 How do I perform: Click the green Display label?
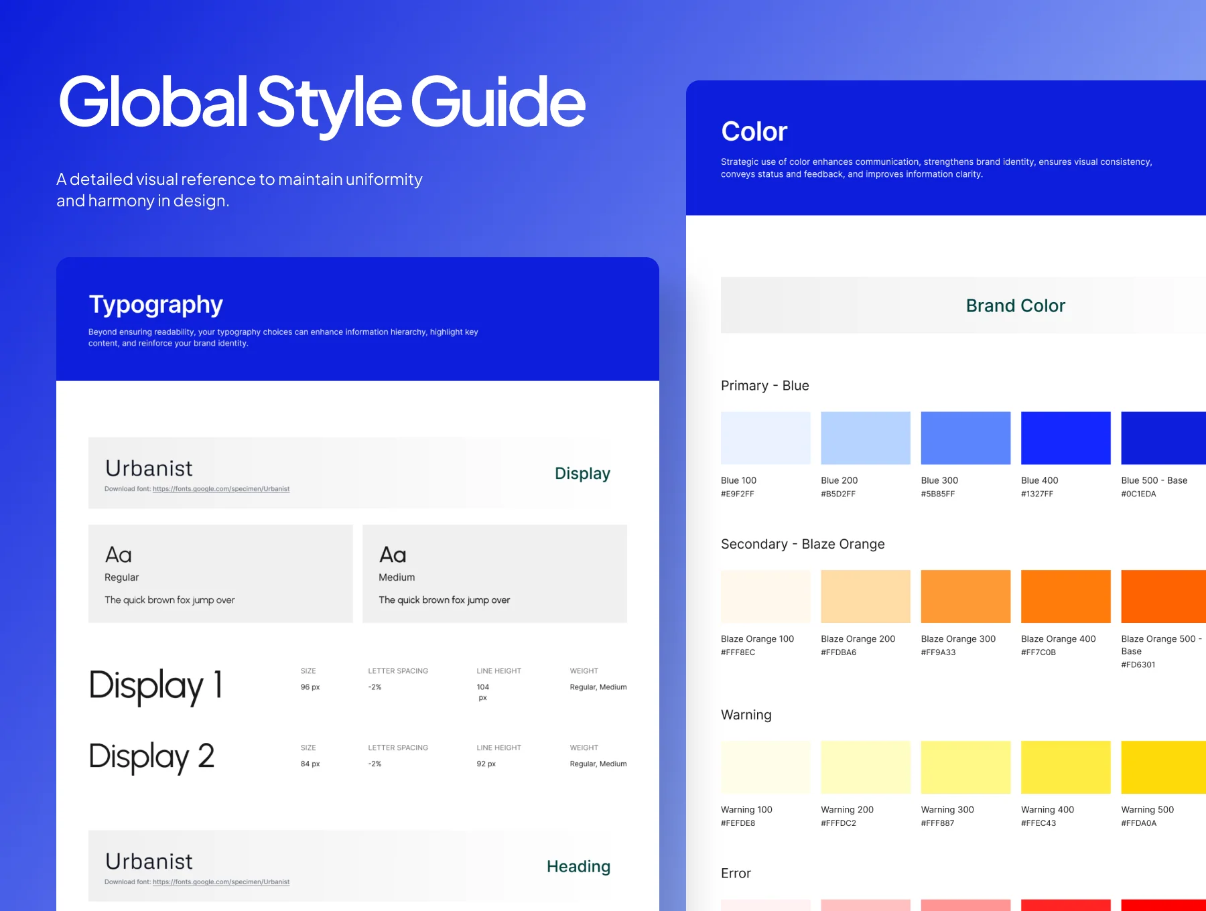[582, 474]
